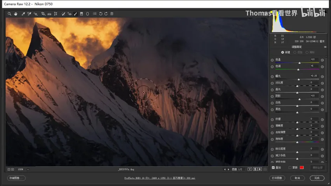Enable the 蒙版 mask checkbox
331x186 pixels.
click(290, 167)
